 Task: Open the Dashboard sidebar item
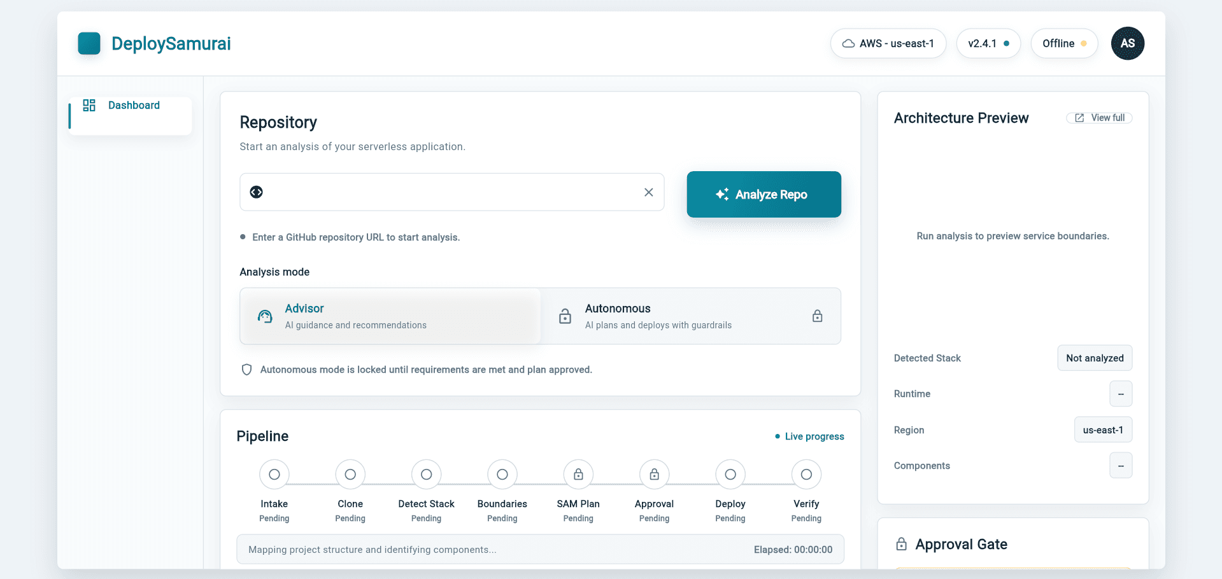[131, 115]
